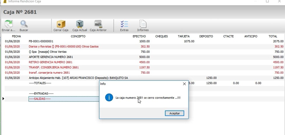Open the Buscar search tool
The width and height of the screenshot is (285, 135).
24,24
